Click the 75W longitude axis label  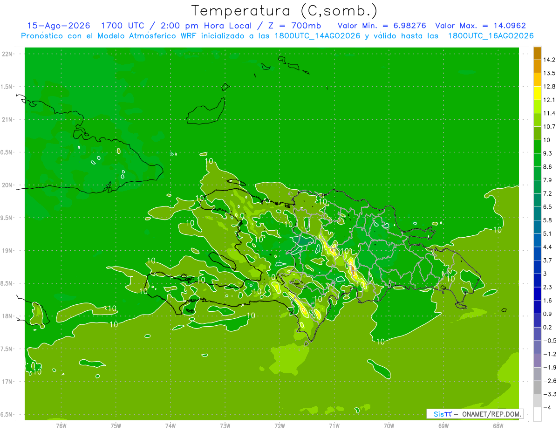[x=116, y=425]
